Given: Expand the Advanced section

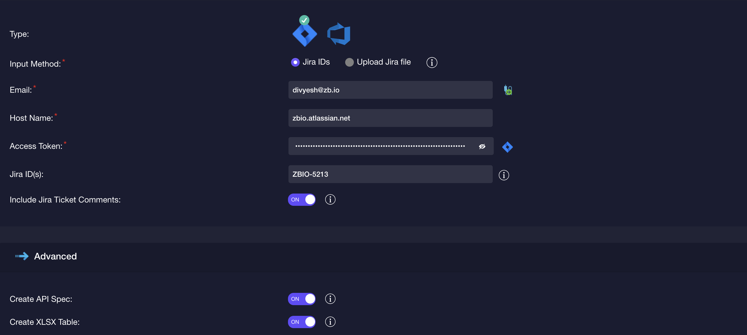Looking at the screenshot, I should pyautogui.click(x=55, y=256).
